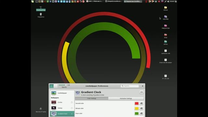Image resolution: width=208 pixels, height=117 pixels.
Task: Toggle the LiveWallpaper on/off switch
Action: click(53, 86)
